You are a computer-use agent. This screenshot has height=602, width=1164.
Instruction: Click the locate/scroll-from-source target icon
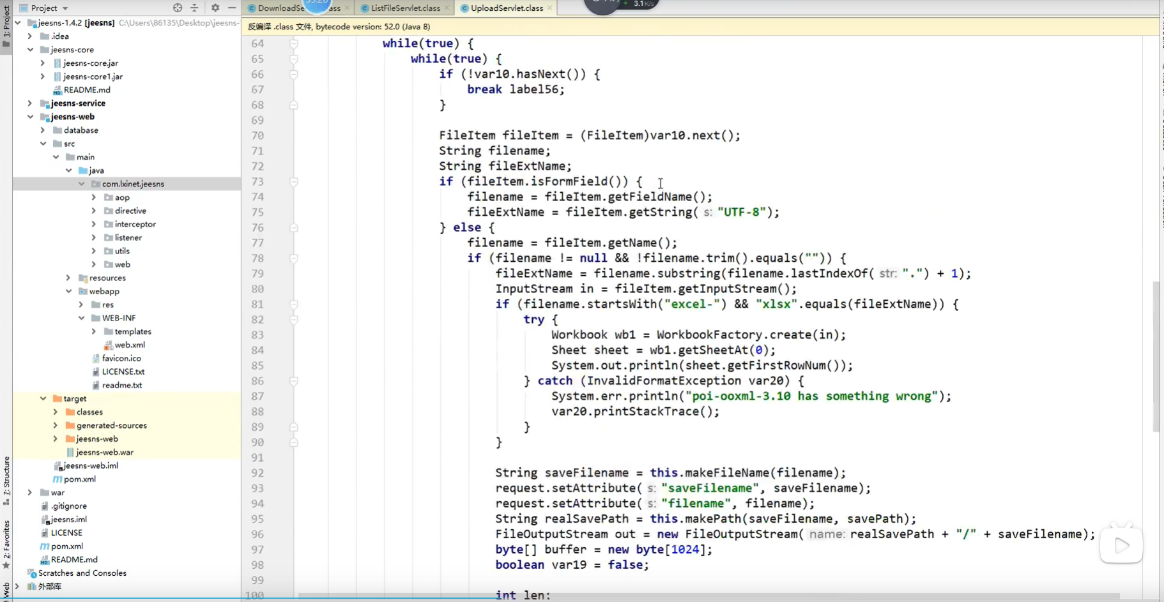[x=178, y=8]
